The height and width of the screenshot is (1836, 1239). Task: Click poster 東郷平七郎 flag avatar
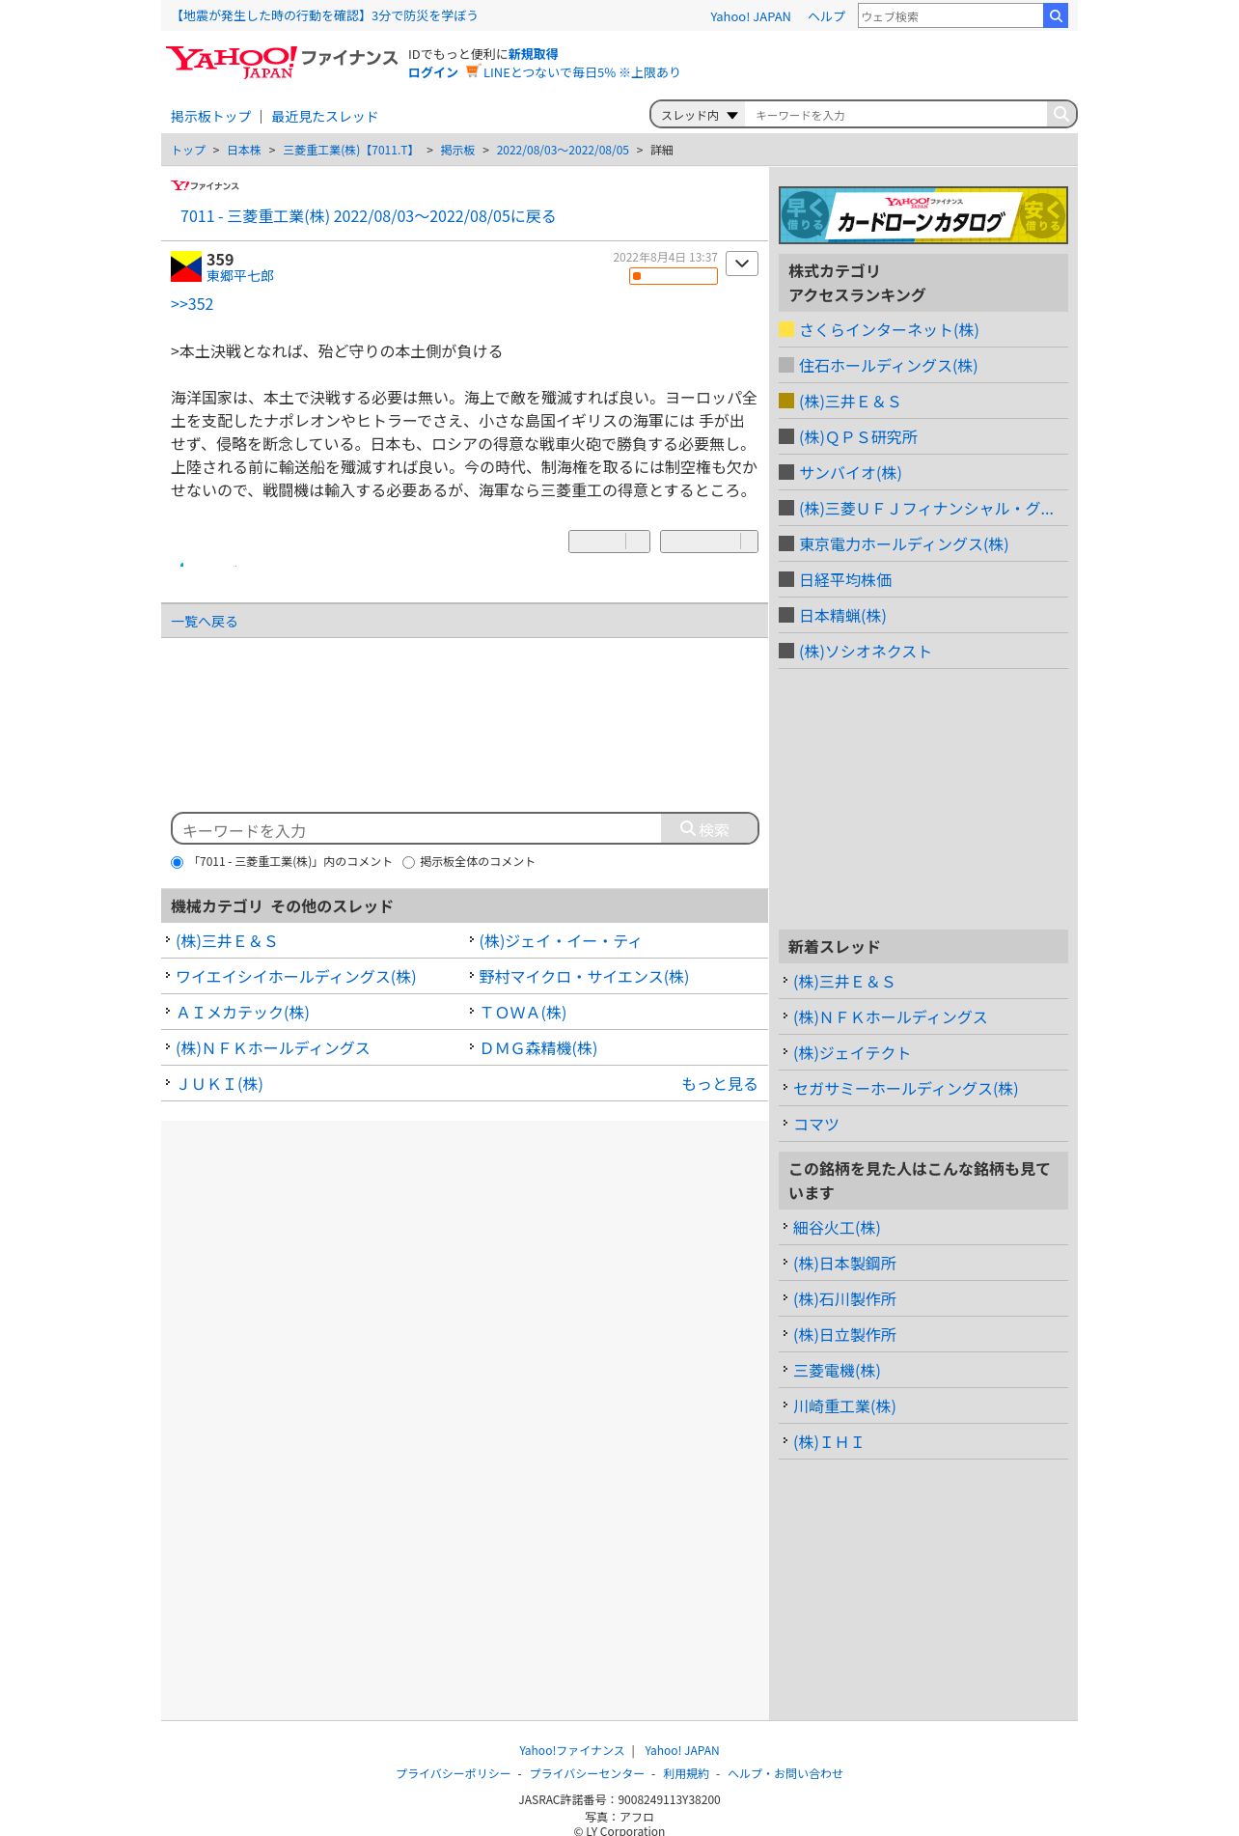pos(186,266)
